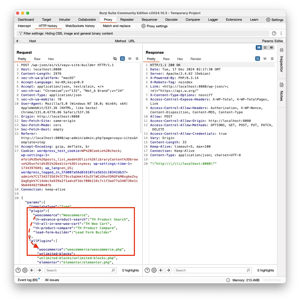
Task: Open Response pane hamburger menu
Action: 272,59
